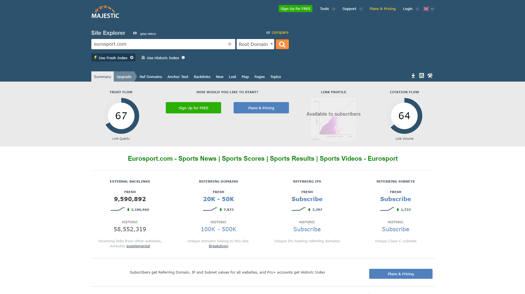The image size is (525, 294).
Task: Switch to the Ref Domains tab
Action: (x=151, y=77)
